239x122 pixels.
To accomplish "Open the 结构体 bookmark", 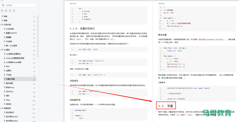I will point(9,104).
